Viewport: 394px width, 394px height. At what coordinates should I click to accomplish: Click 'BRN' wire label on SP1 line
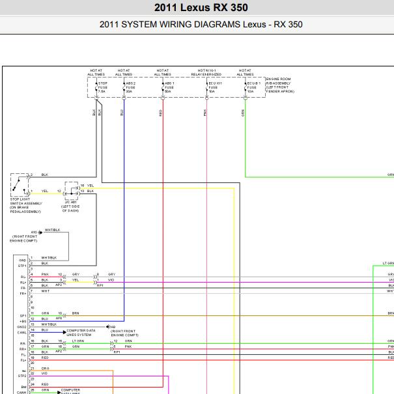76,313
